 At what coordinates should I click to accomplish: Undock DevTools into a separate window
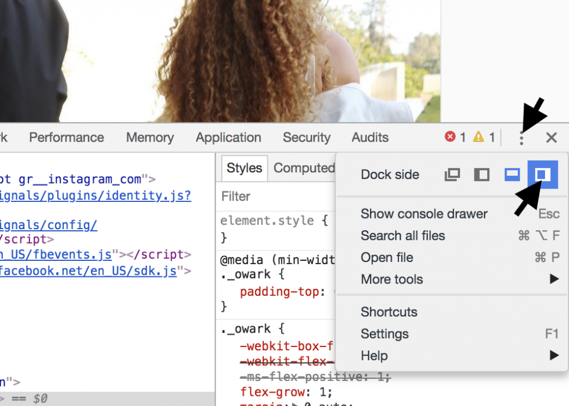(x=452, y=175)
